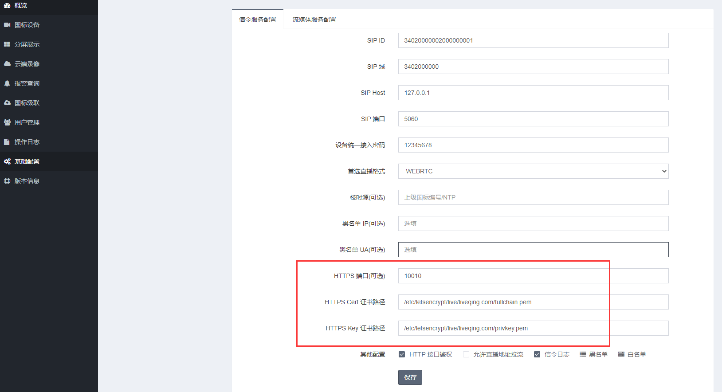Image resolution: width=722 pixels, height=392 pixels.
Task: Click the SIP 域 input field
Action: coord(534,67)
